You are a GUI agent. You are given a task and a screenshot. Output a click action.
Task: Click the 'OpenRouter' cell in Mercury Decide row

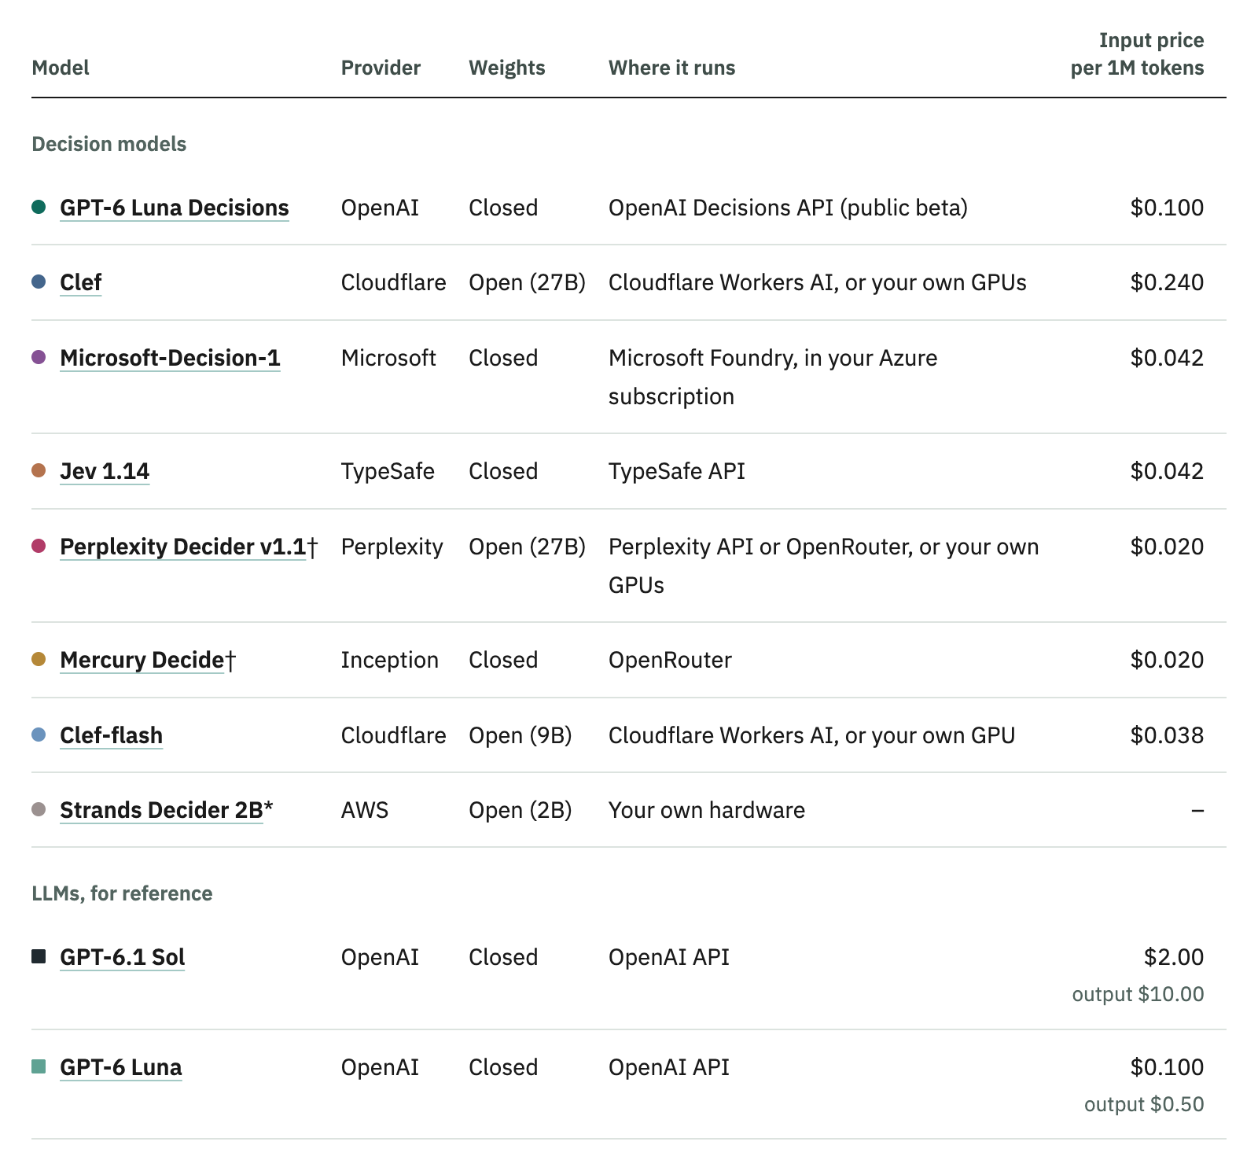click(x=670, y=660)
